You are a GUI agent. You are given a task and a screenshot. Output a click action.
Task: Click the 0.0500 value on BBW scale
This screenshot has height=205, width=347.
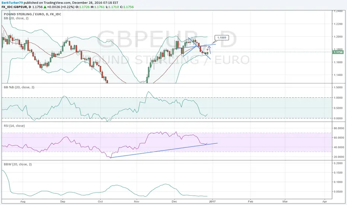tap(338, 192)
